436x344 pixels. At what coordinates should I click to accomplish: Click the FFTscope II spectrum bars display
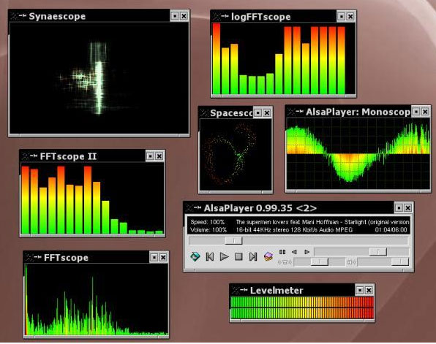click(92, 198)
